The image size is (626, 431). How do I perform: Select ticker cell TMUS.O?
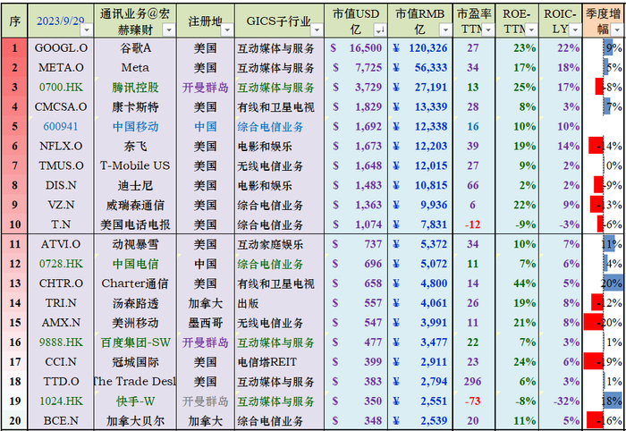click(61, 165)
